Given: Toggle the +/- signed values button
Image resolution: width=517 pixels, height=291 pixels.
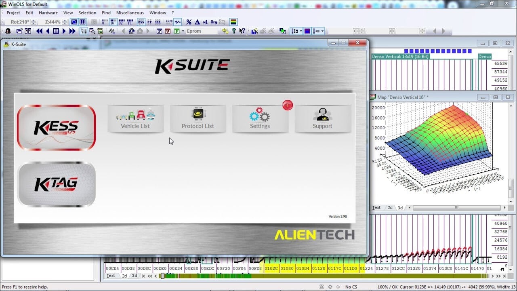Looking at the screenshot, I should click(177, 22).
